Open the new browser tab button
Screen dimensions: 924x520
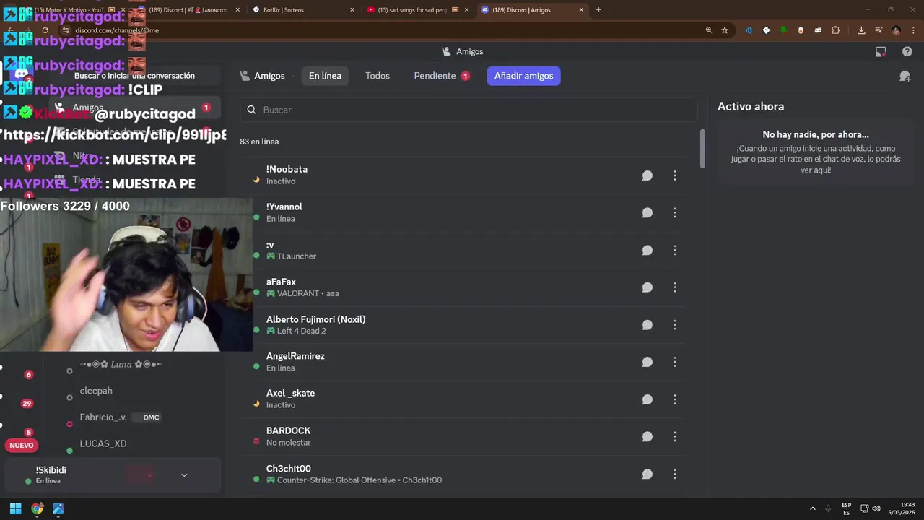click(598, 10)
